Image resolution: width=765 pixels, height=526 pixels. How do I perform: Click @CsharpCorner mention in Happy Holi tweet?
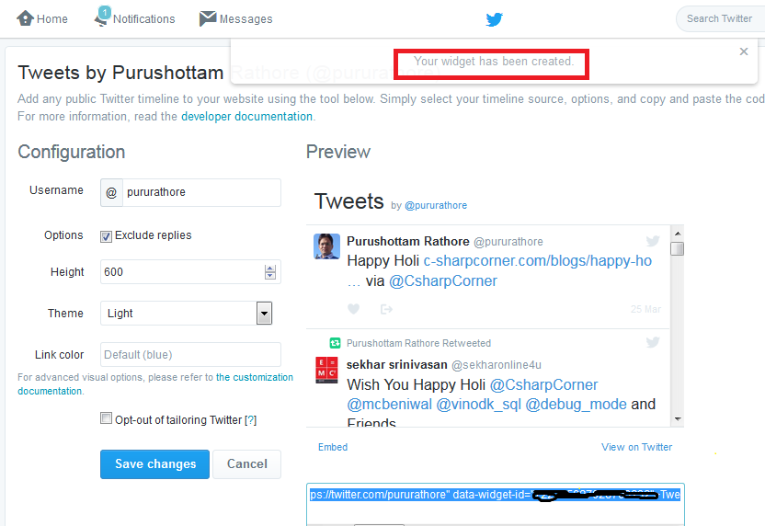(443, 281)
